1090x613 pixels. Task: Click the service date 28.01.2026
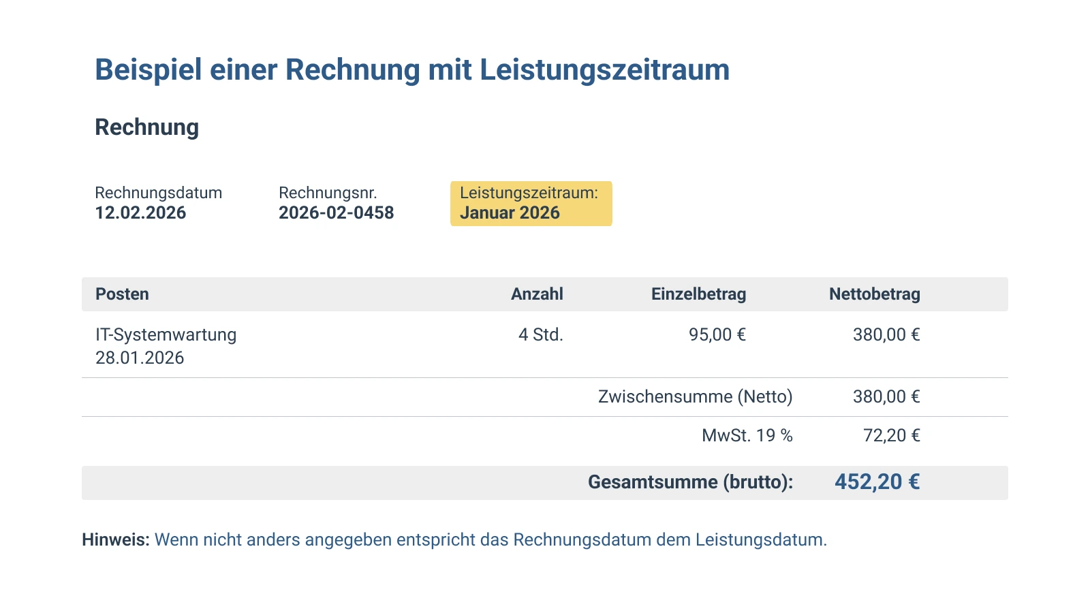(x=139, y=357)
